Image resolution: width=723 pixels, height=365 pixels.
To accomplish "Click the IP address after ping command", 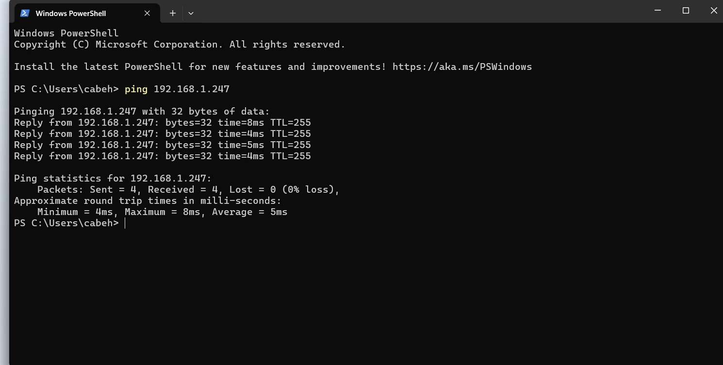I will 191,89.
